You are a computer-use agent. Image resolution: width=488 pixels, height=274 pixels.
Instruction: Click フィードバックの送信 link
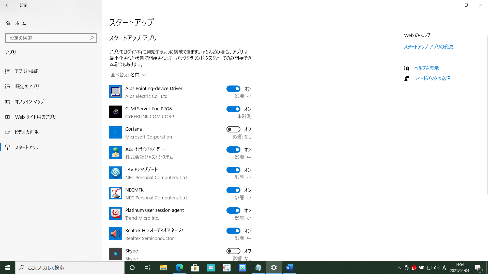pyautogui.click(x=432, y=78)
